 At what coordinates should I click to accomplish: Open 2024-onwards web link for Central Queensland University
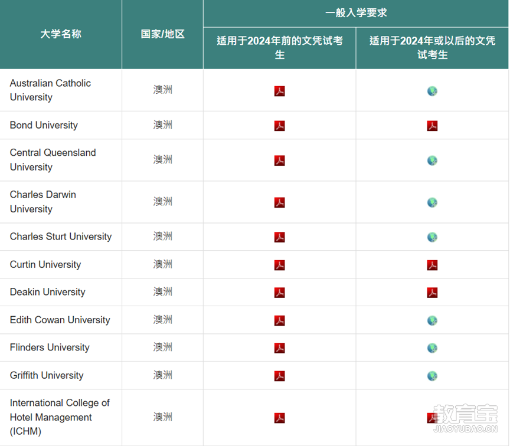tap(432, 160)
